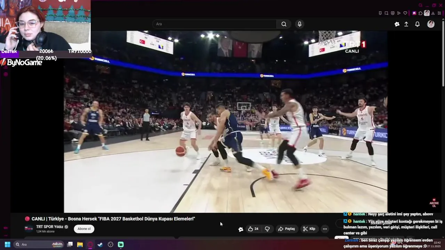Click the search icon in the browser title bar
The height and width of the screenshot is (250, 445).
click(x=420, y=5)
